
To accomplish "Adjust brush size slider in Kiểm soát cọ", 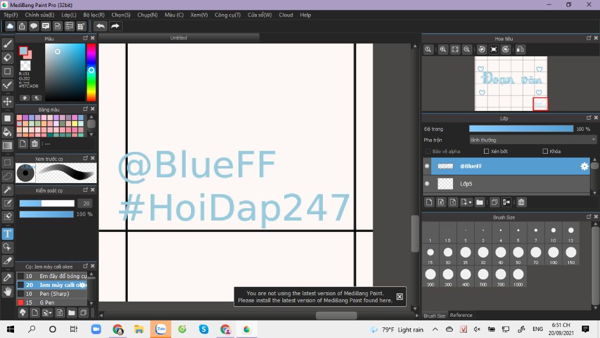I will (47, 204).
